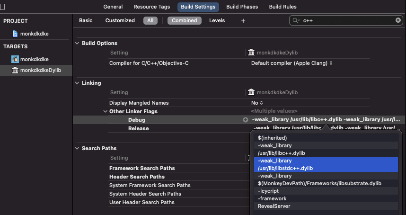The image size is (406, 215).
Task: Switch view to Levels mode
Action: click(x=217, y=21)
